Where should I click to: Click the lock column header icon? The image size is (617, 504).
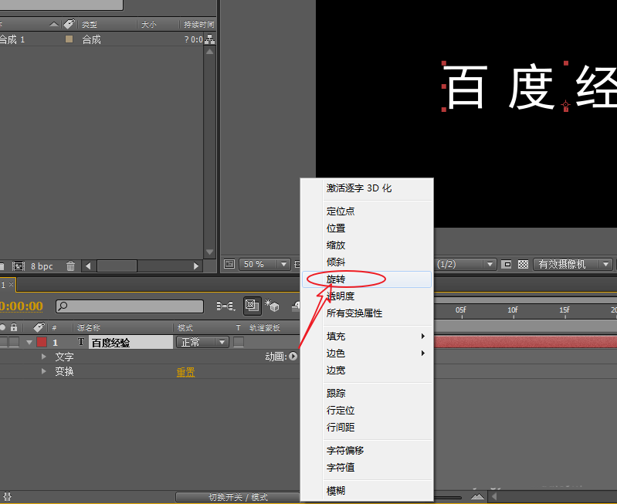coord(14,327)
